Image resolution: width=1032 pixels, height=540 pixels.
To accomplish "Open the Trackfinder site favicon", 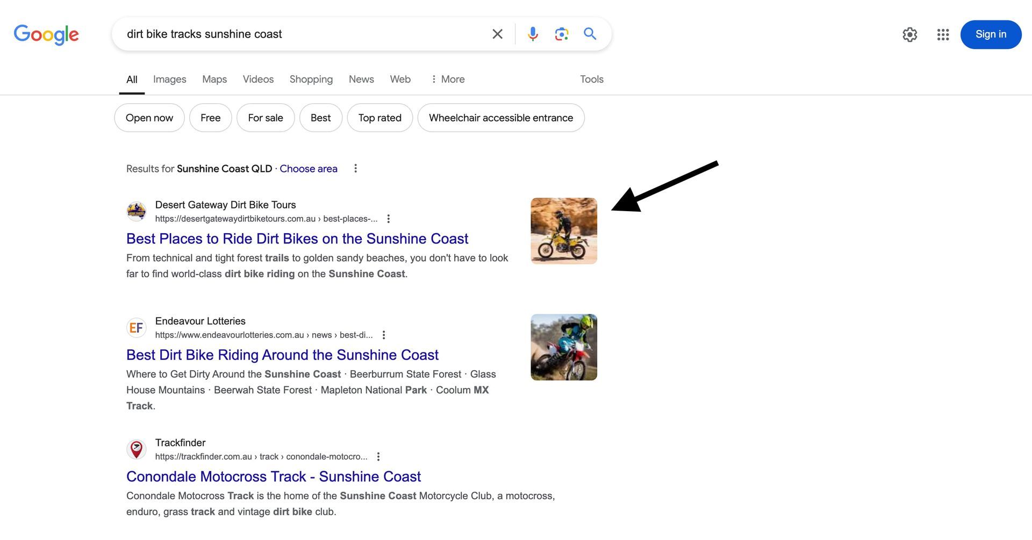I will point(137,449).
